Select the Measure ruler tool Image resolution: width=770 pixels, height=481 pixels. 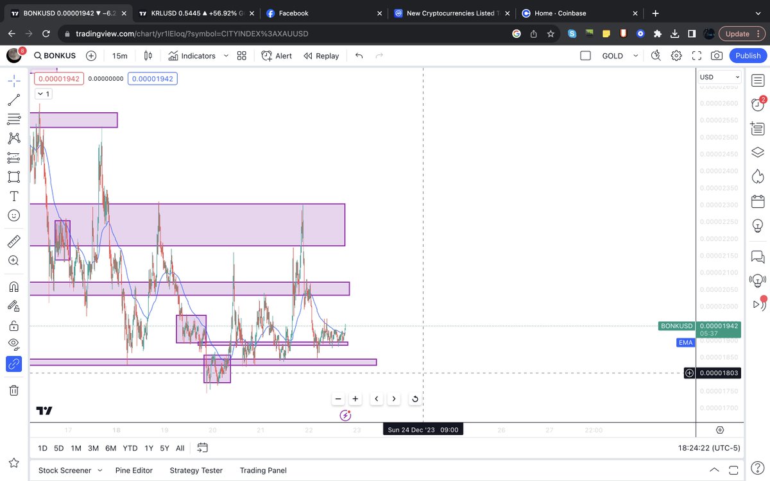14,240
